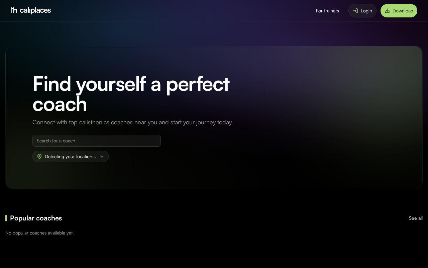Click the login arrow icon
The width and height of the screenshot is (428, 268).
click(355, 11)
